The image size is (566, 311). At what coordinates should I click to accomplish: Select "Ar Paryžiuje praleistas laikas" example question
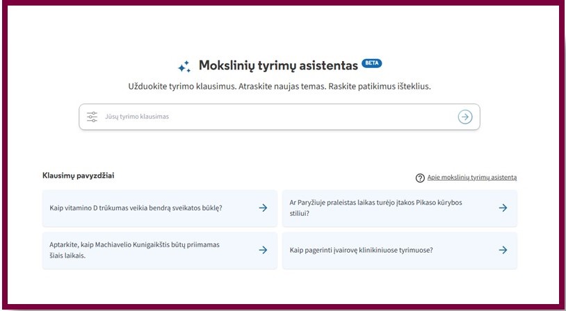[x=375, y=208]
